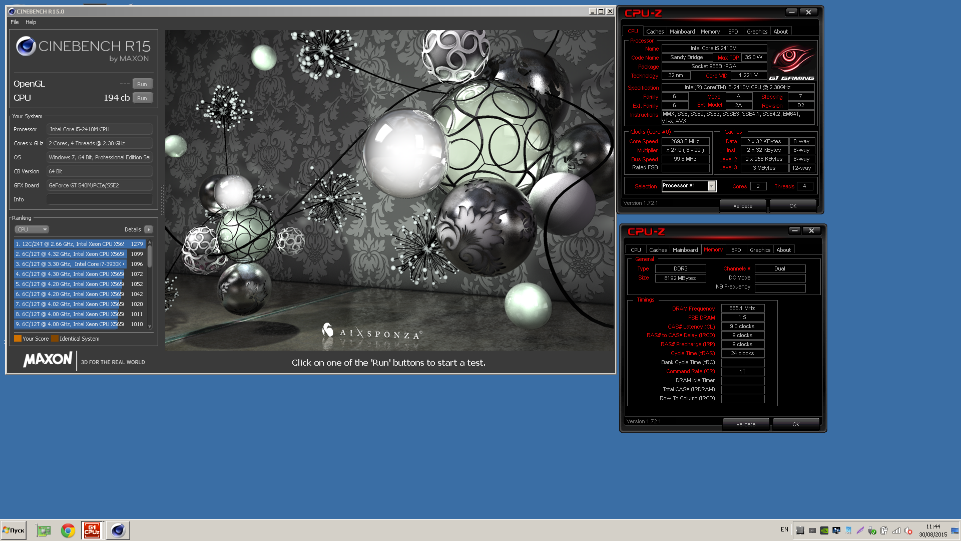The image size is (961, 541).
Task: Click Validate in bottom CPU-Z window
Action: coord(746,424)
